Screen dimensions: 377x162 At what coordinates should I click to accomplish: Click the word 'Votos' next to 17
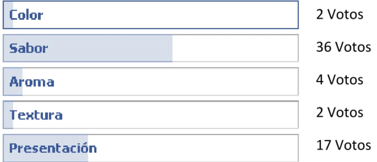click(x=353, y=145)
